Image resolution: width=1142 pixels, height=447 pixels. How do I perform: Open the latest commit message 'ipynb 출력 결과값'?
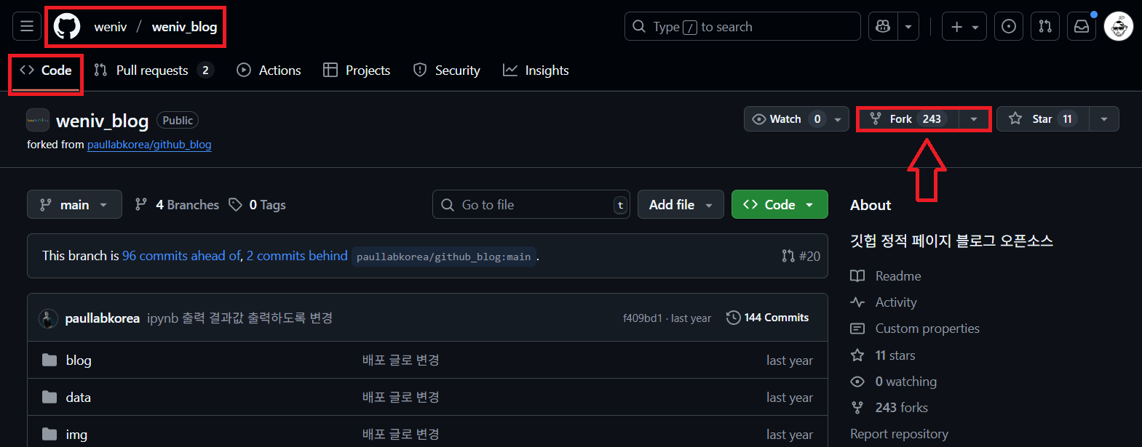(x=239, y=318)
